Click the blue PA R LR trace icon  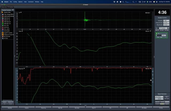[x=3, y=31]
